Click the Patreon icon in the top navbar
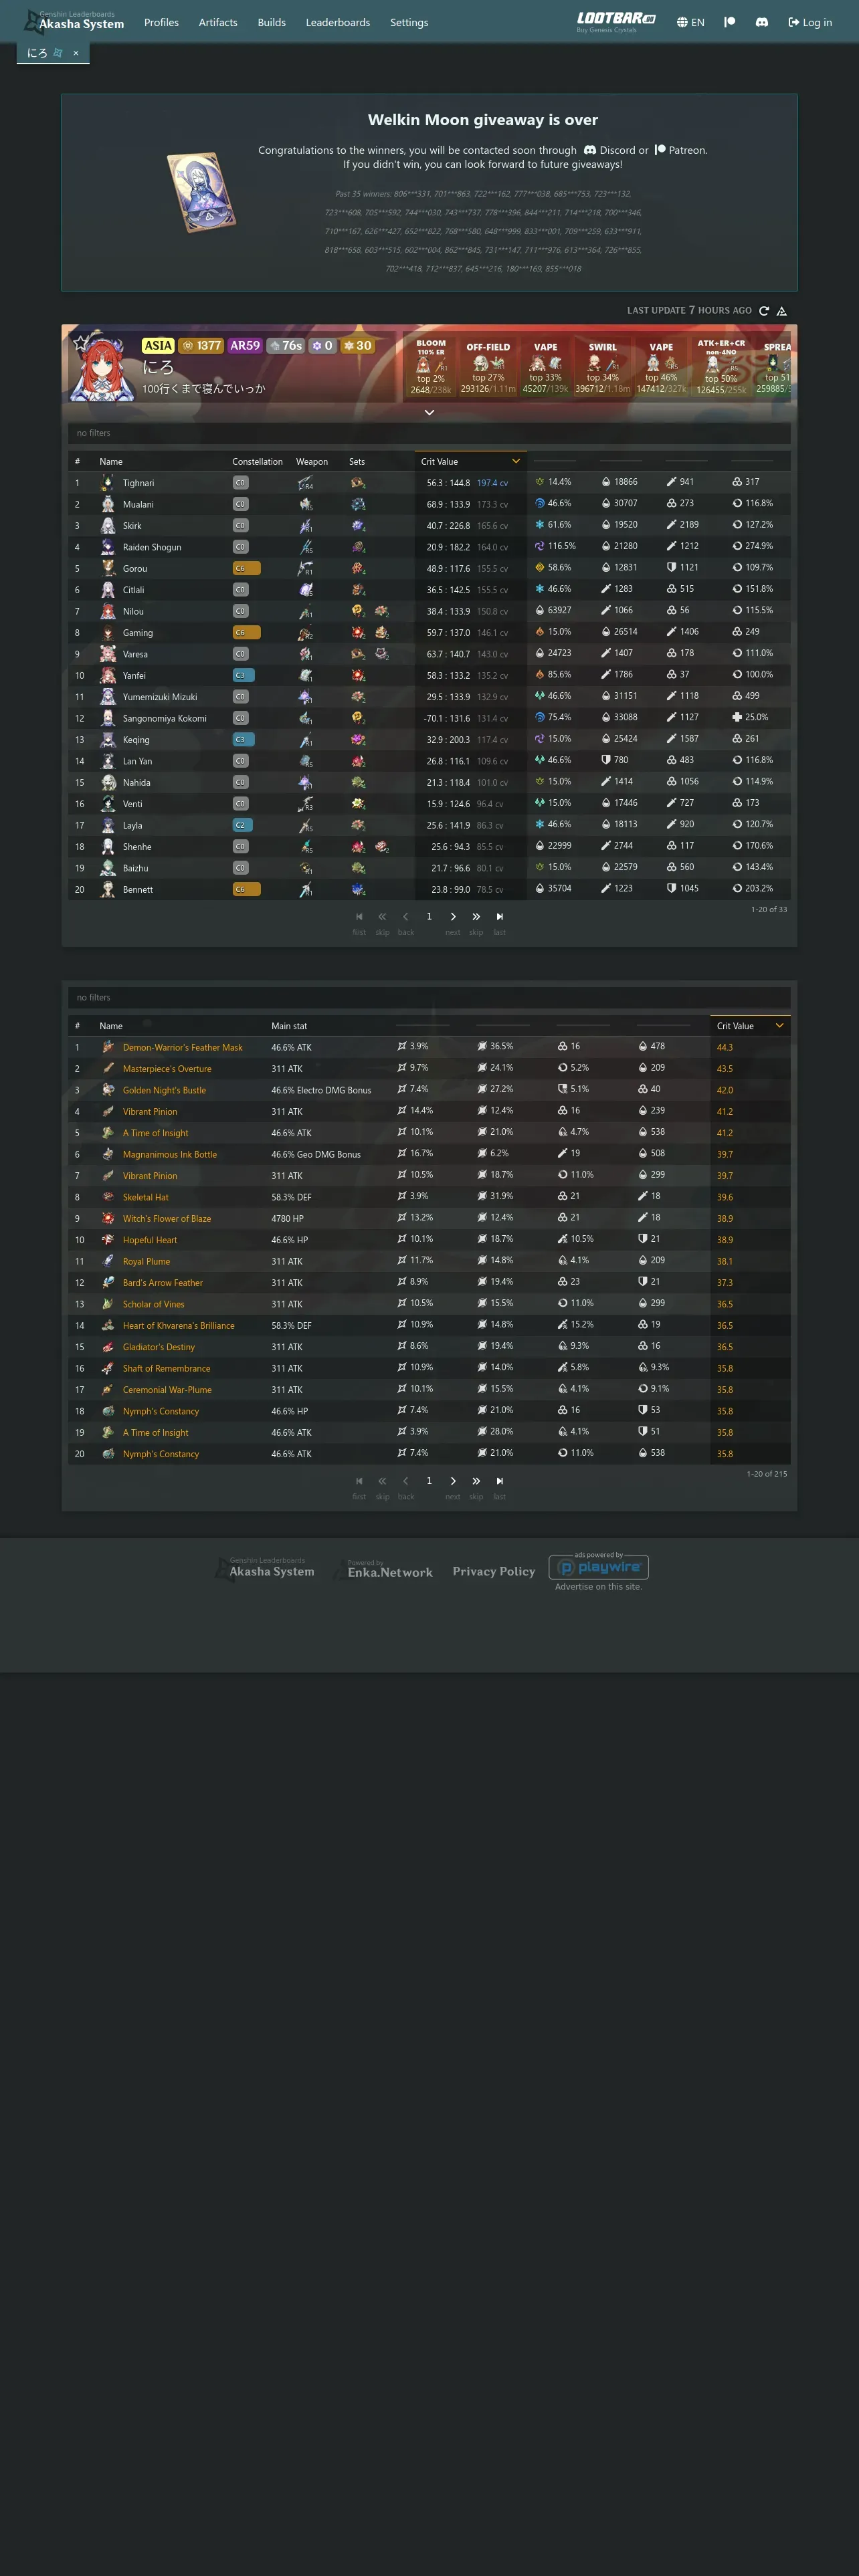 pyautogui.click(x=730, y=22)
